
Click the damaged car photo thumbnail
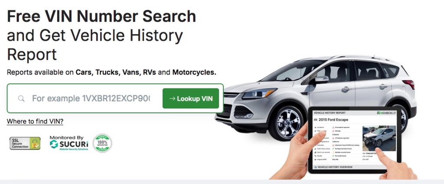pyautogui.click(x=379, y=138)
